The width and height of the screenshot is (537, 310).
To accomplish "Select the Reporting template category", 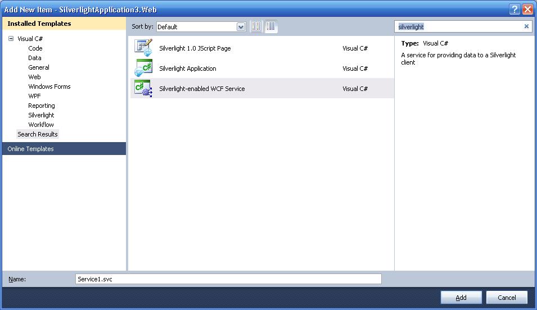I will point(42,106).
